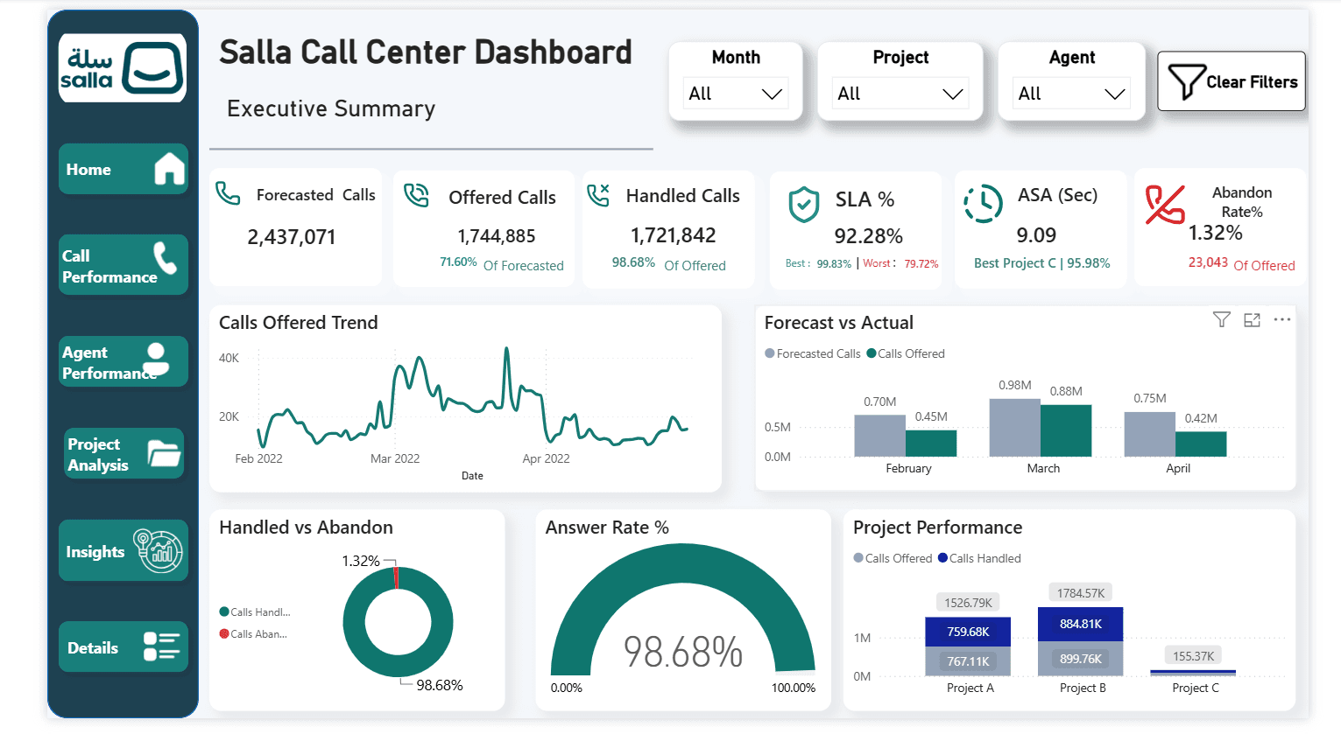Click the folder icon on Project Analysis

coord(164,453)
